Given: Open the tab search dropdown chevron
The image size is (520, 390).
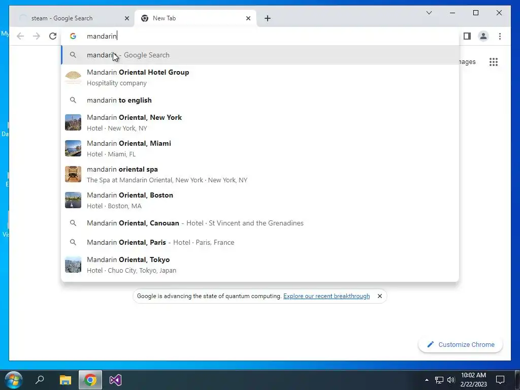Looking at the screenshot, I should [x=429, y=13].
